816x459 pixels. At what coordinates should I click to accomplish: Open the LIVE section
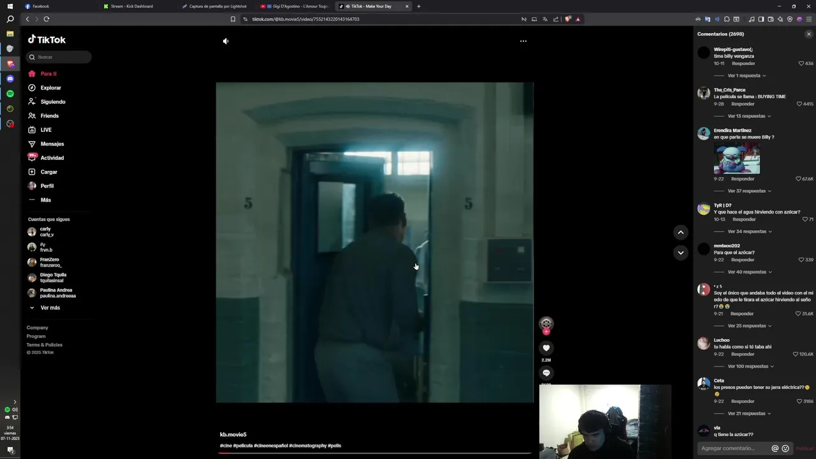tap(40, 130)
